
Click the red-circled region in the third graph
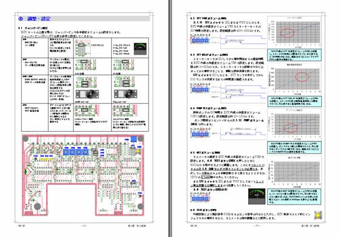290,128
